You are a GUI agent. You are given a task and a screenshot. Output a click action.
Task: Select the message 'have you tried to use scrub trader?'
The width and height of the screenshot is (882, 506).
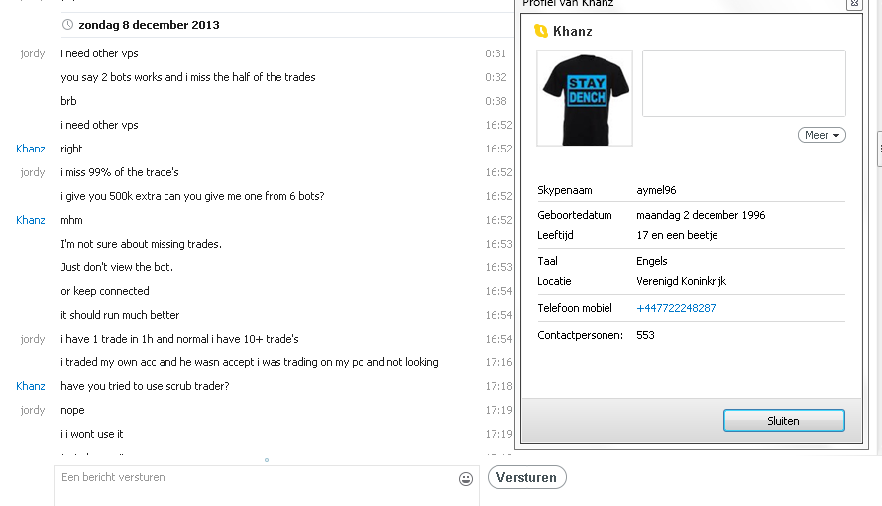145,386
